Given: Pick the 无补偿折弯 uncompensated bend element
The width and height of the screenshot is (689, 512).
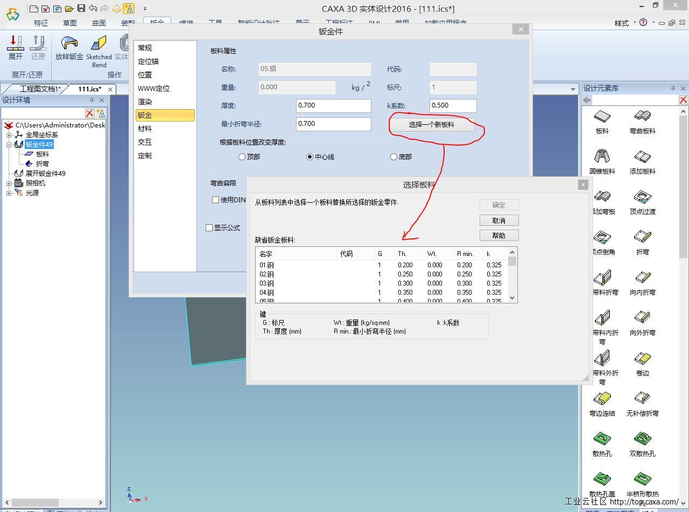Looking at the screenshot, I should (643, 404).
